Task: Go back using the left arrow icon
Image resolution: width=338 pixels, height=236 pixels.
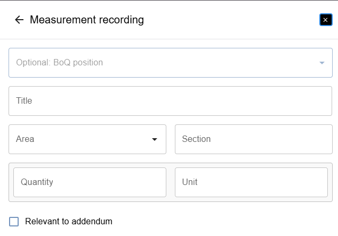Action: click(x=19, y=20)
